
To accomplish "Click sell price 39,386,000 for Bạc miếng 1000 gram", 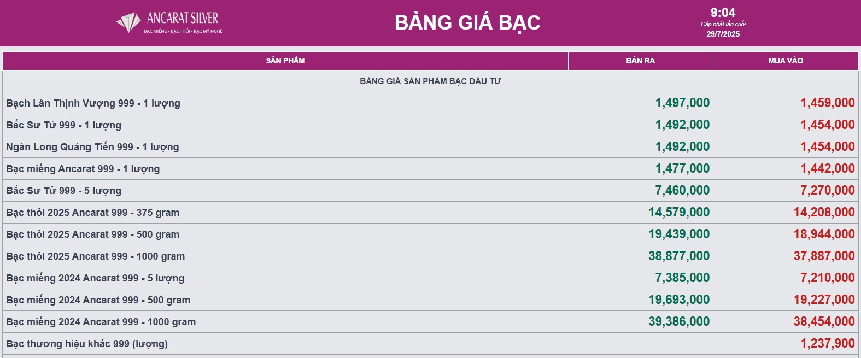I will (x=679, y=321).
